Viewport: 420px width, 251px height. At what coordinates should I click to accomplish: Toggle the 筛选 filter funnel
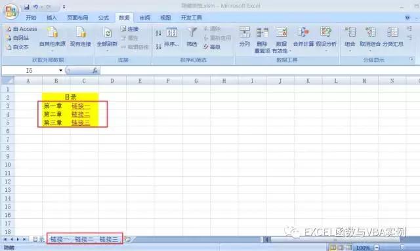pyautogui.click(x=192, y=37)
